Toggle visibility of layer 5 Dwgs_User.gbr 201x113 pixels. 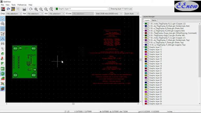[148, 33]
